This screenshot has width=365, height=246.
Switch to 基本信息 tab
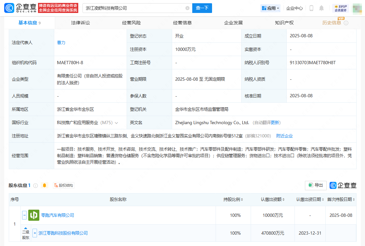[x=30, y=23]
